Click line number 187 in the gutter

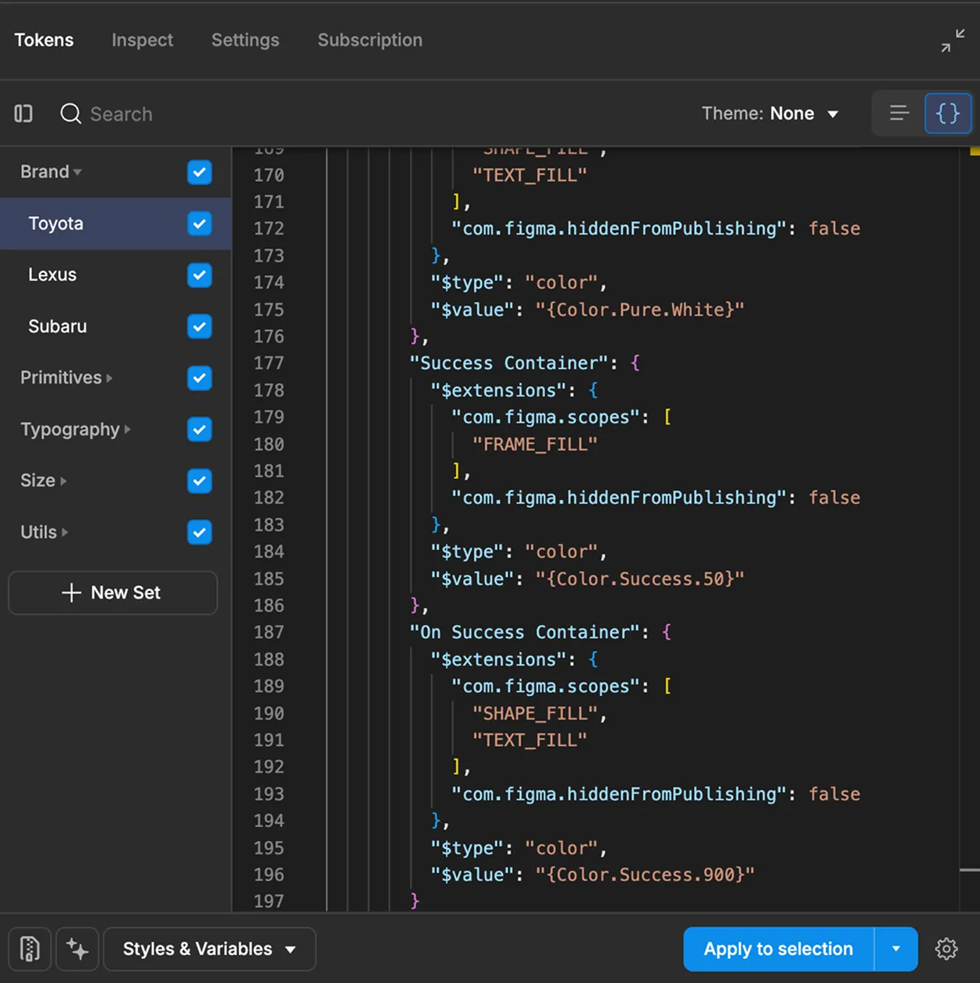268,633
